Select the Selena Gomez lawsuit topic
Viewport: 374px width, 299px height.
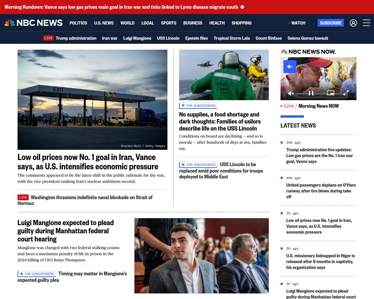(x=308, y=38)
